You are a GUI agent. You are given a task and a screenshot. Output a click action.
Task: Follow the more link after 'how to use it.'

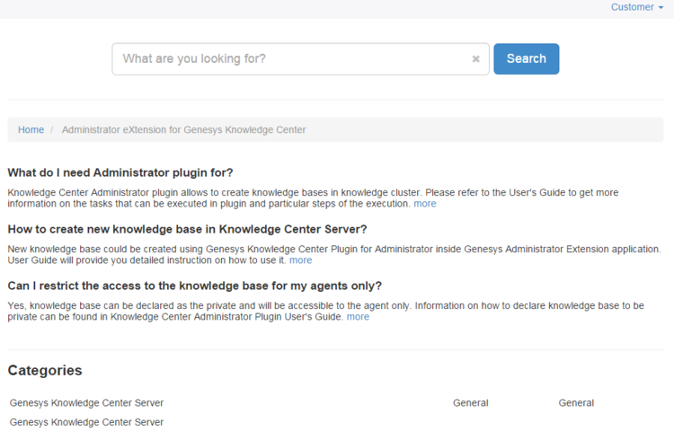coord(300,260)
